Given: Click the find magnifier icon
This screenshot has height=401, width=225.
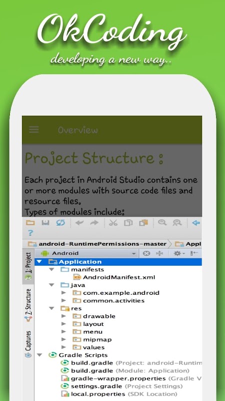Looking at the screenshot, I should 162,223.
